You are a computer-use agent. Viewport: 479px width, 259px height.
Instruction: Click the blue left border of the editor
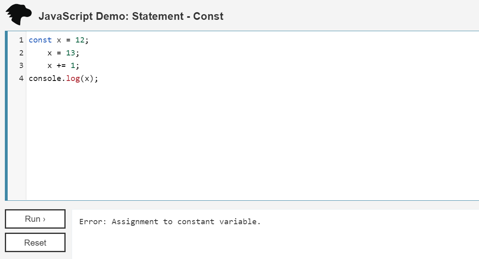pos(6,115)
